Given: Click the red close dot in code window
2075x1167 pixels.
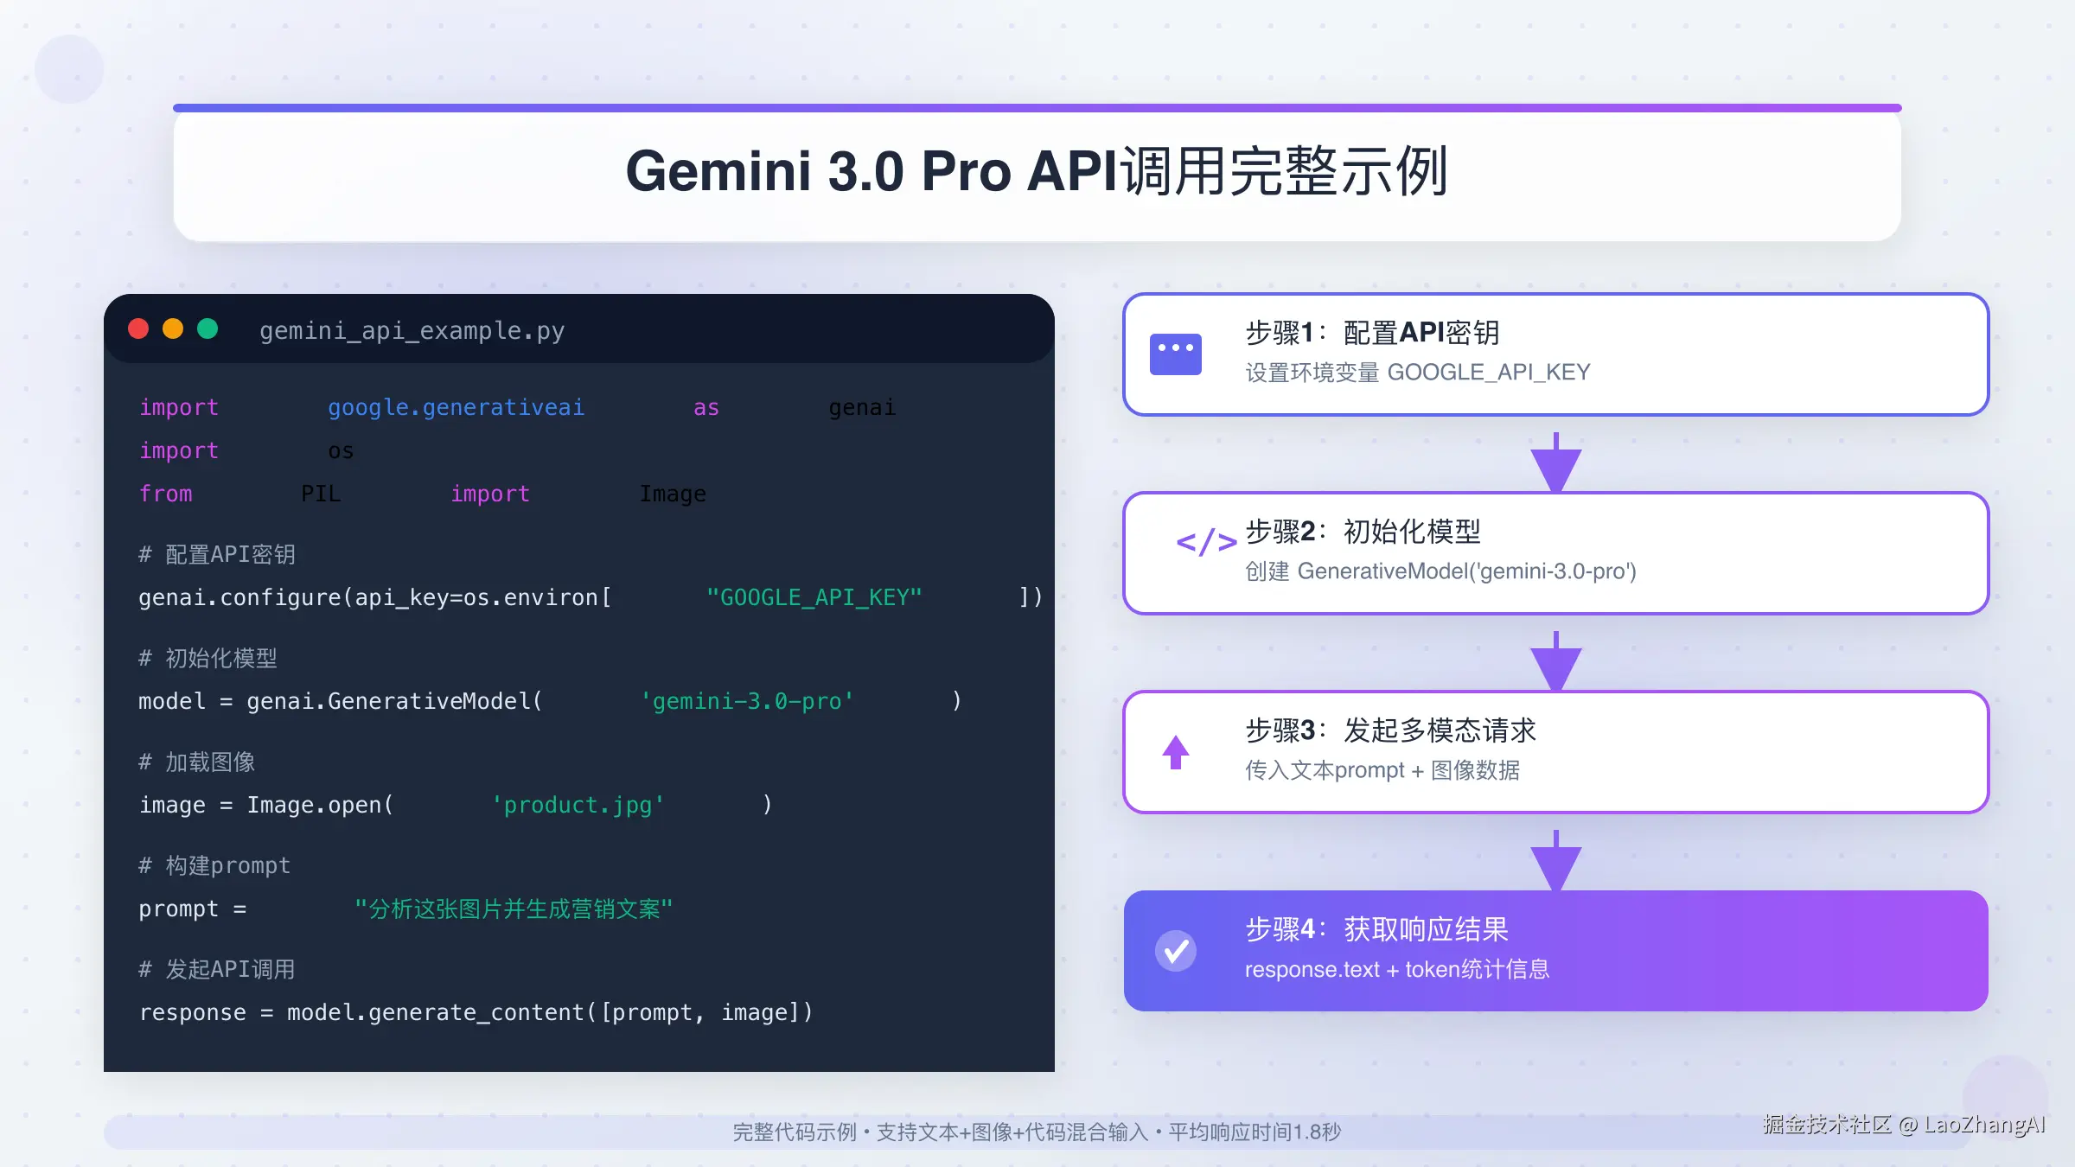Looking at the screenshot, I should (x=138, y=329).
